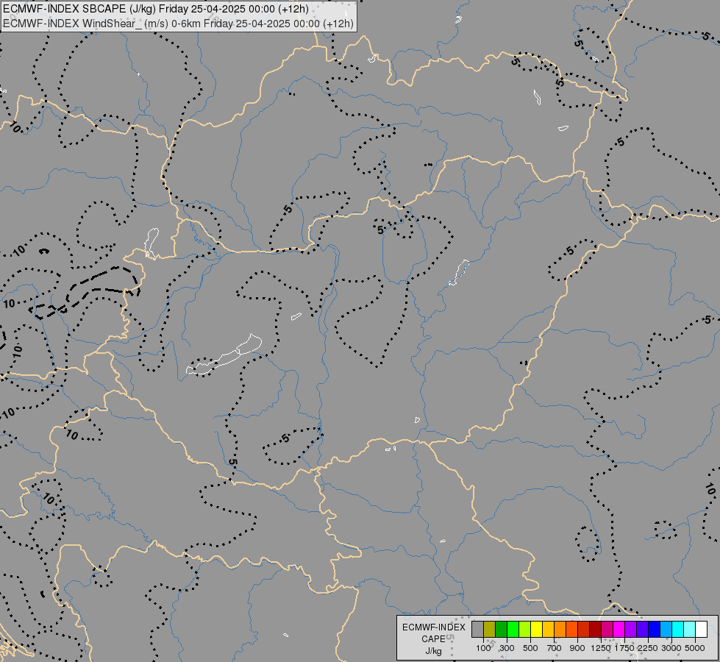Select the pure yellow legend swatch
The height and width of the screenshot is (662, 720).
pos(536,629)
